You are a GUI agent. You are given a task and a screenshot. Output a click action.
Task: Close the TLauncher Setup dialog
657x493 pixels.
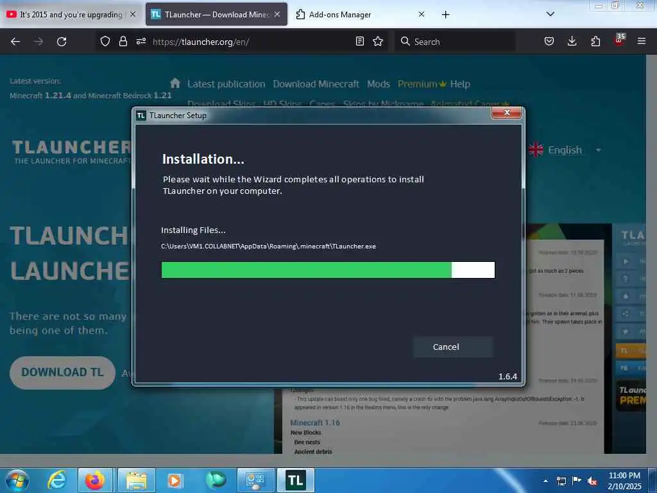(506, 113)
